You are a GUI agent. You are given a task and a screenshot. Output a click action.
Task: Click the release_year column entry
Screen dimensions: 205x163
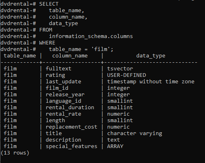click(65, 95)
